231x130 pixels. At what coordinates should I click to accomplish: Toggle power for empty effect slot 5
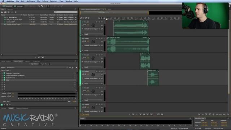4,82
